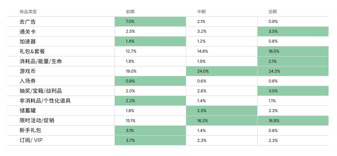Click the 礼包&套餐 row label
Screen dimensions: 337x156
pyautogui.click(x=32, y=51)
